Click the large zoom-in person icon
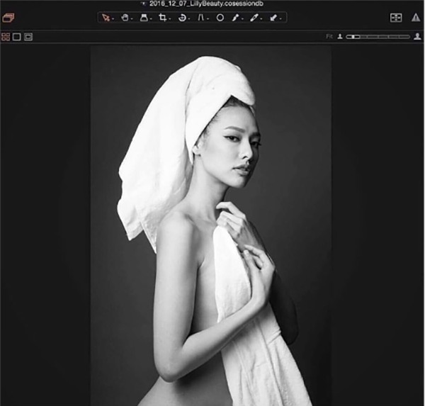 (417, 36)
